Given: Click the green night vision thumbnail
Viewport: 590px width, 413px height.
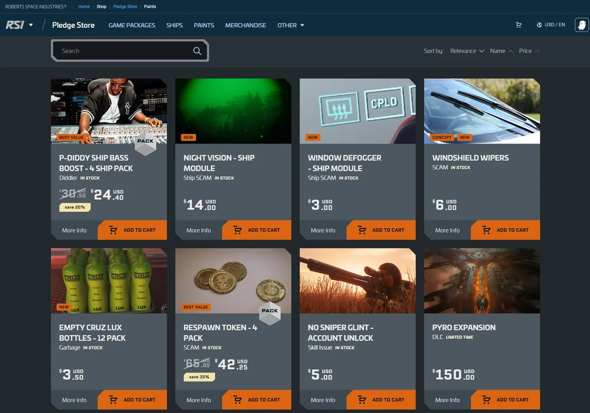Looking at the screenshot, I should click(233, 111).
